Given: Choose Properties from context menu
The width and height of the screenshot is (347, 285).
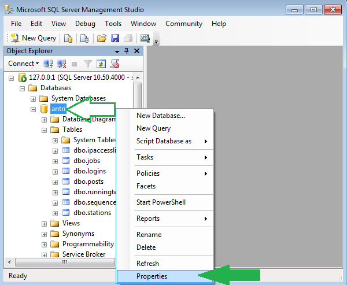Looking at the screenshot, I should point(165,276).
